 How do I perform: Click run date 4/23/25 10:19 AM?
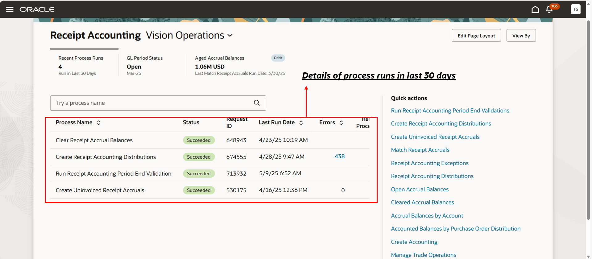[x=283, y=140]
